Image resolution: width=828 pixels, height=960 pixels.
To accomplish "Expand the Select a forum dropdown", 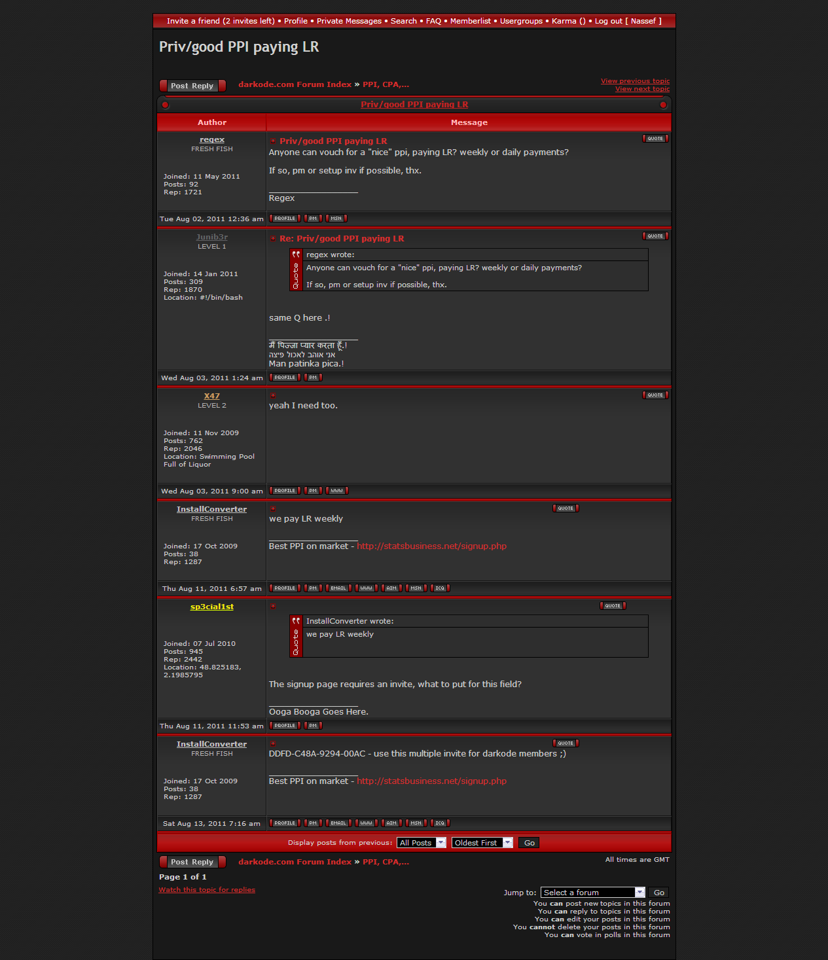I will click(x=592, y=893).
